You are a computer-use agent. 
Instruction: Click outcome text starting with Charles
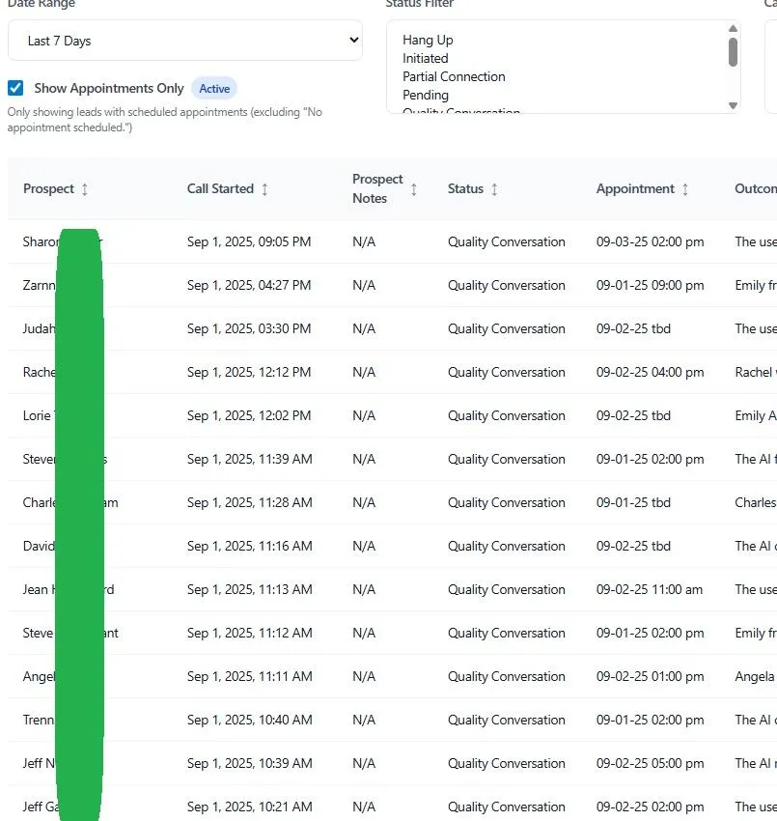tap(756, 502)
